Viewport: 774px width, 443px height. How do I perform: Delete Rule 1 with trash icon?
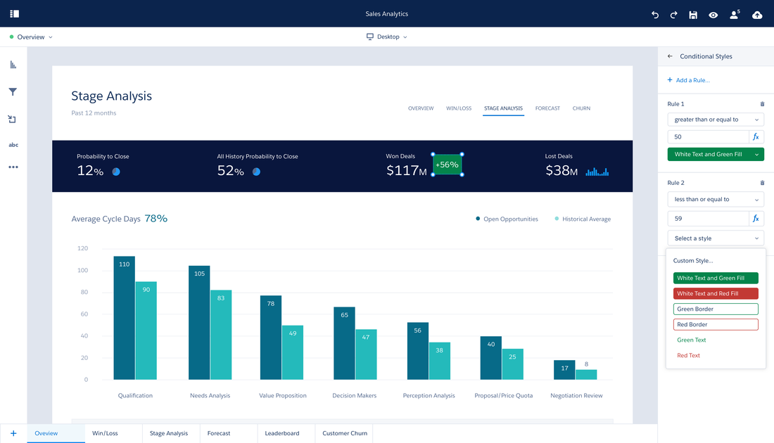point(762,104)
